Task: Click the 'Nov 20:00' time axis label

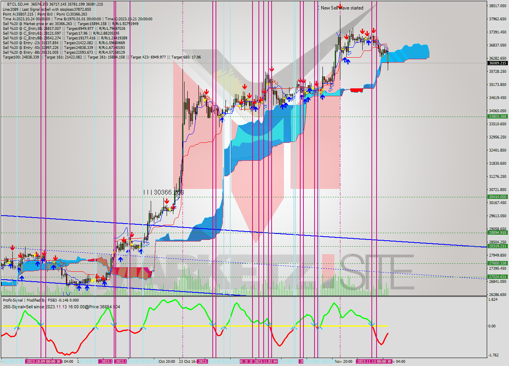Action: tap(343, 361)
